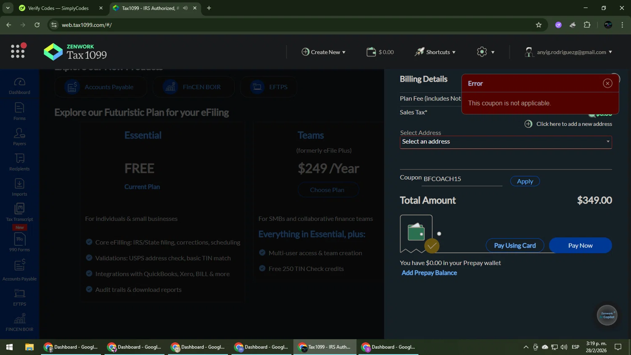Click the address bar URL

[87, 25]
